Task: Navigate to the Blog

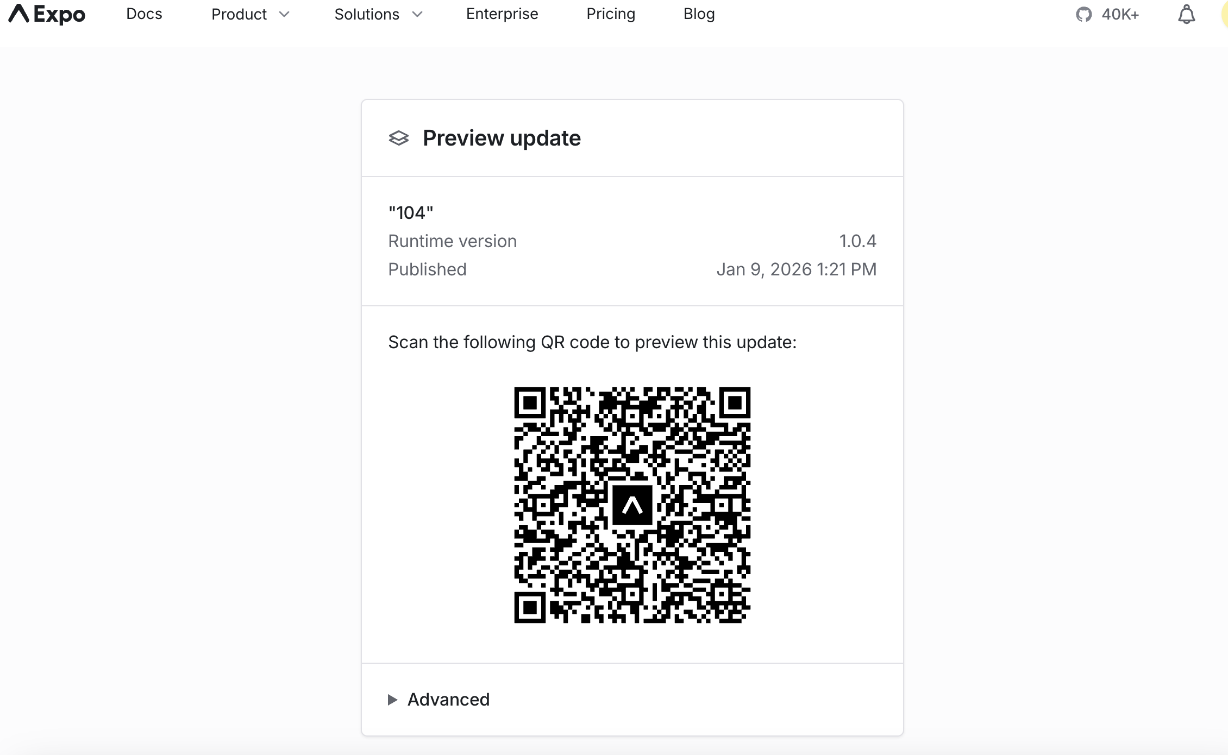Action: (699, 14)
